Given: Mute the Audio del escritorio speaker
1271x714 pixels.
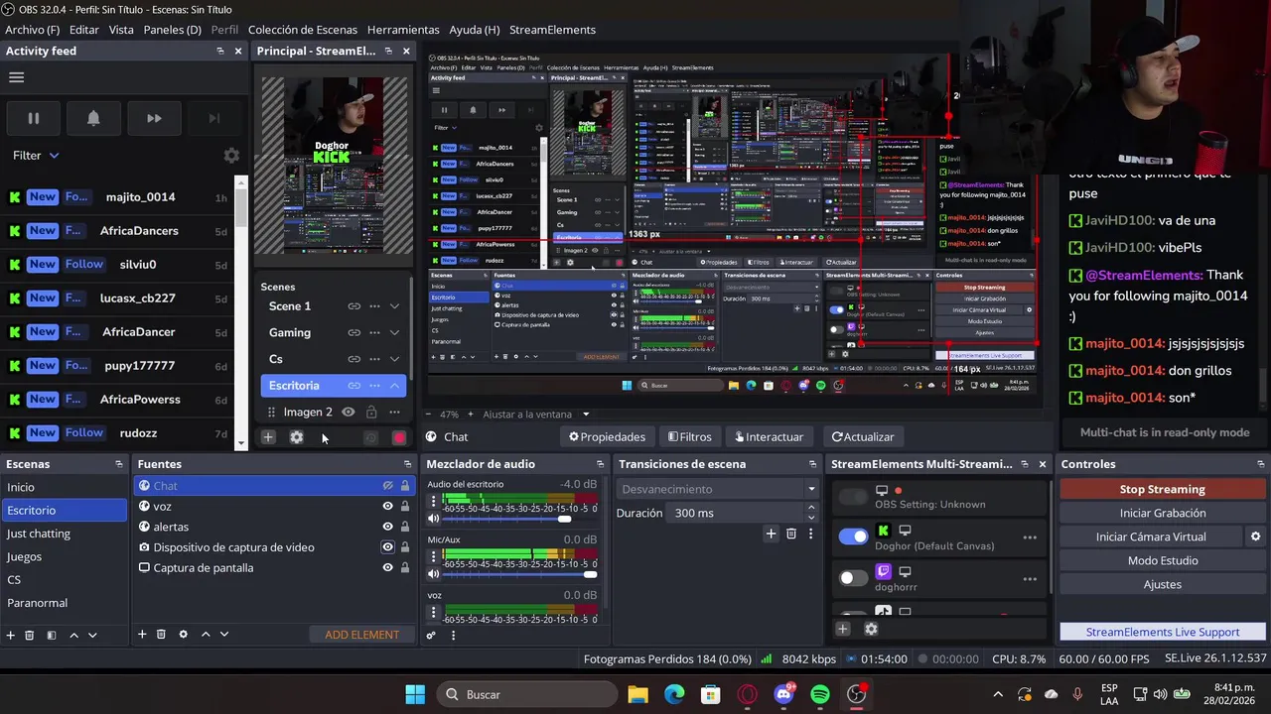Looking at the screenshot, I should pyautogui.click(x=433, y=519).
